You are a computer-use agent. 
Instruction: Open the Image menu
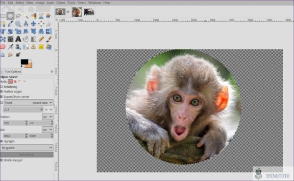click(x=40, y=2)
